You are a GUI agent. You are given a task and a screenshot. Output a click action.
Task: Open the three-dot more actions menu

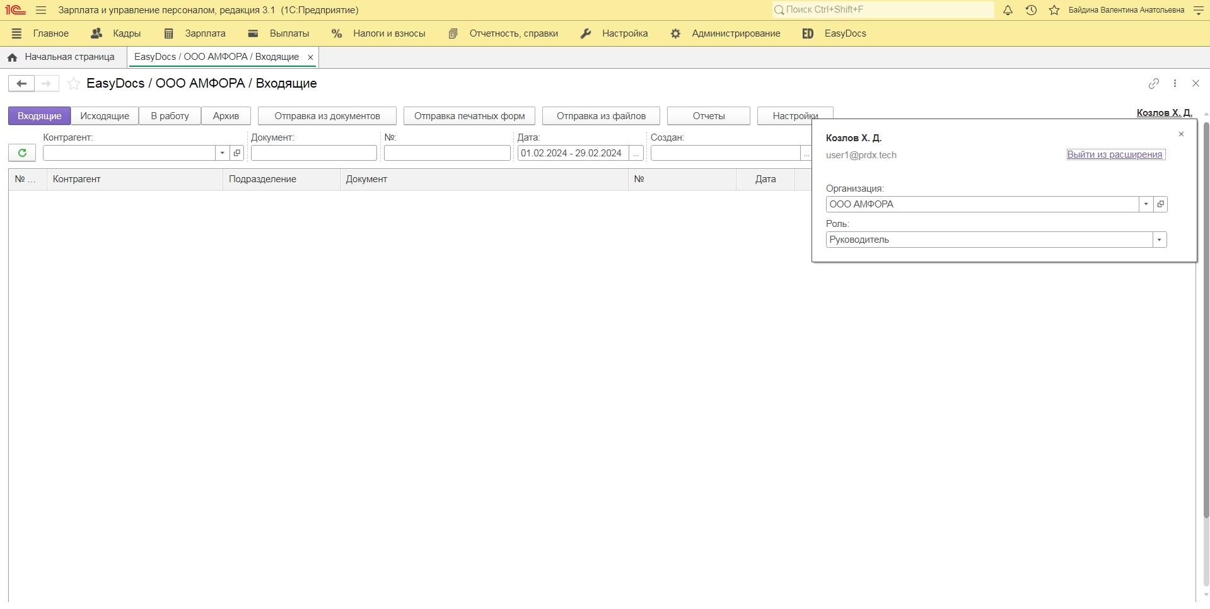1175,83
